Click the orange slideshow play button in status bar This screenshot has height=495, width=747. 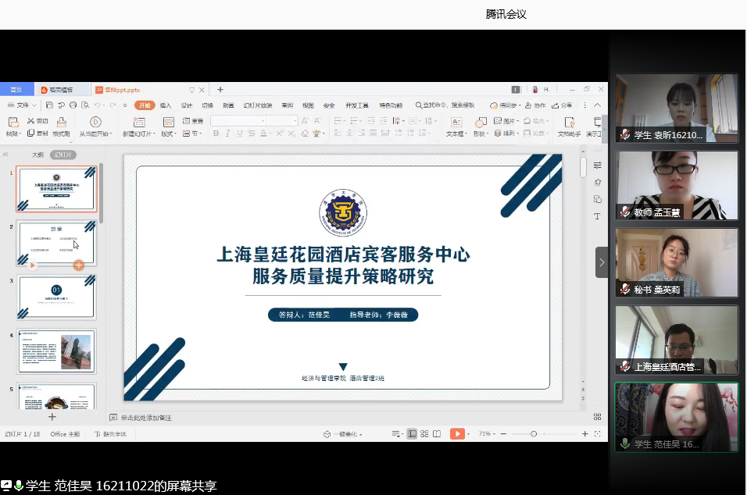[457, 433]
